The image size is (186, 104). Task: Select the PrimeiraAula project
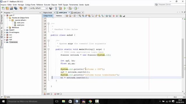(x=13, y=42)
